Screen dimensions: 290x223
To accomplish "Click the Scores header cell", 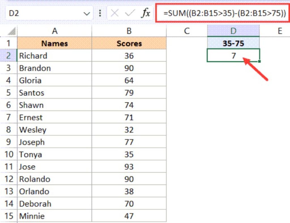I will (x=129, y=43).
